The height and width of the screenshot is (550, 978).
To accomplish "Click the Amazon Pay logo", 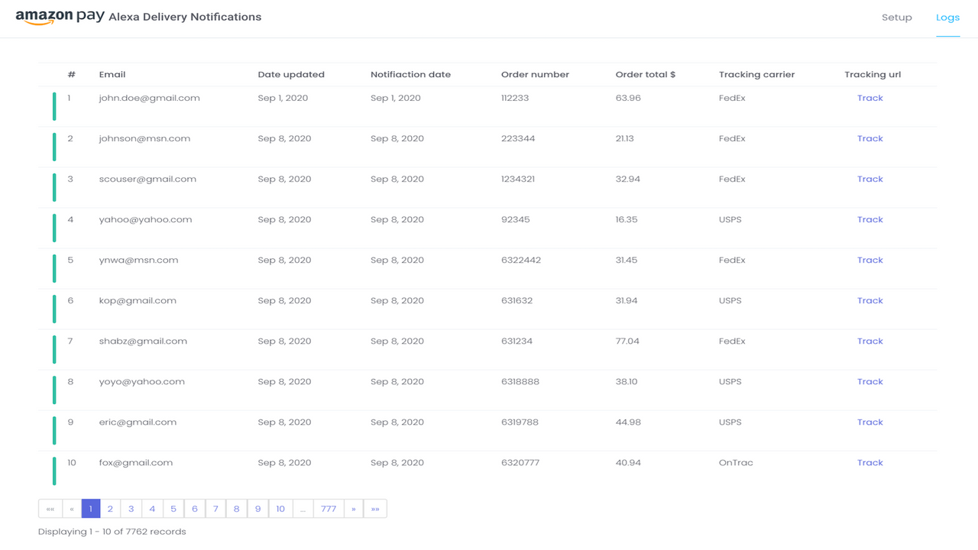I will pyautogui.click(x=60, y=17).
